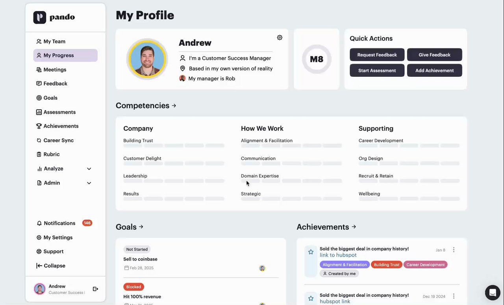
Task: Click Andrew's profile photo
Action: click(x=147, y=59)
